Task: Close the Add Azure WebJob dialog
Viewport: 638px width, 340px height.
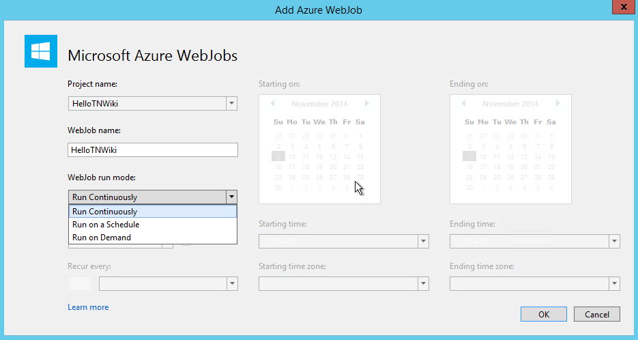Action: click(624, 7)
